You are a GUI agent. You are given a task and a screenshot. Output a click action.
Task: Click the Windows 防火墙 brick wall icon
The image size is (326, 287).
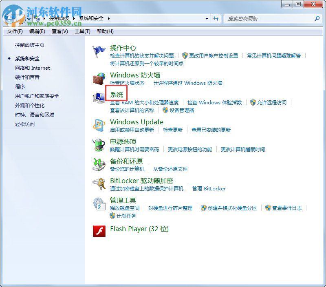pos(99,79)
